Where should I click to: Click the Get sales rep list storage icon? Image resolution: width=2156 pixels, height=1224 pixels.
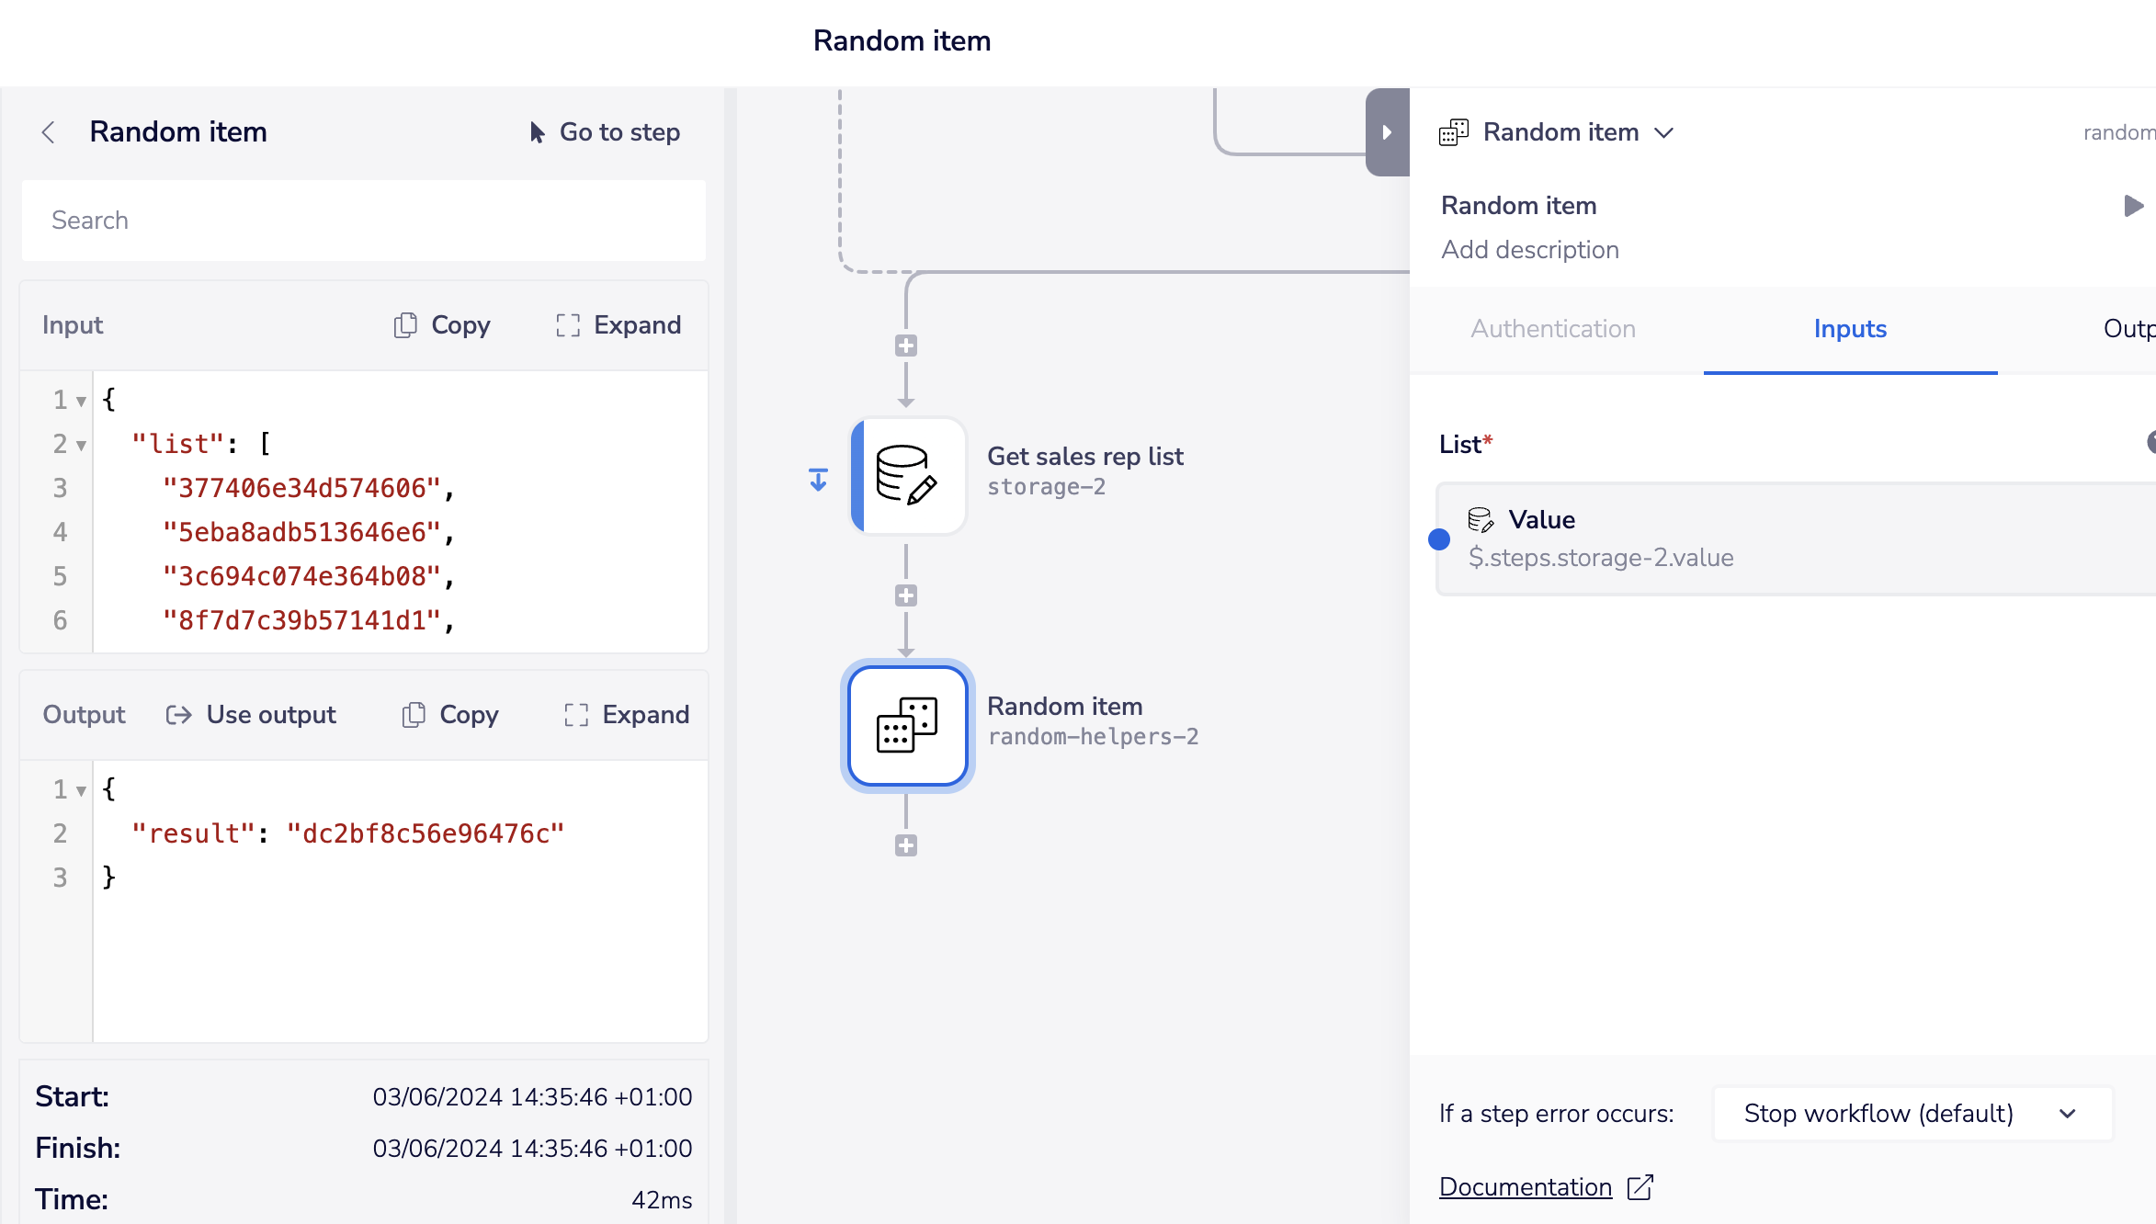pos(907,474)
